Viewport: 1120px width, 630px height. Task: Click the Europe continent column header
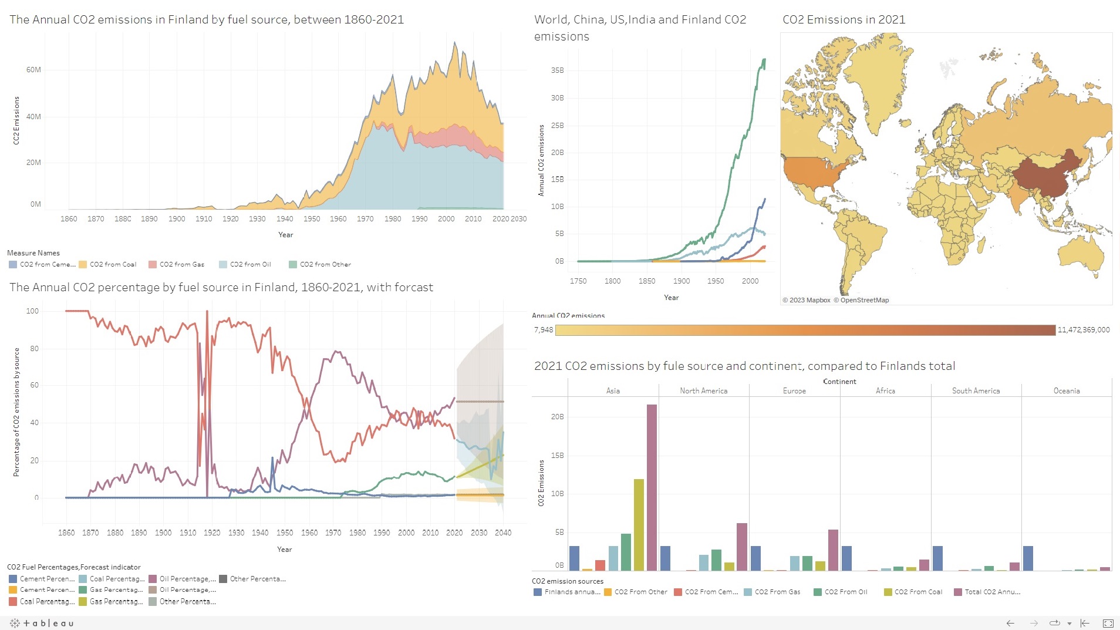794,390
